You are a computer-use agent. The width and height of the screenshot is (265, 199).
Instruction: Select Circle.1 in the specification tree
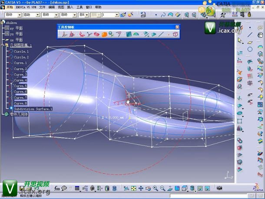coord(21,51)
